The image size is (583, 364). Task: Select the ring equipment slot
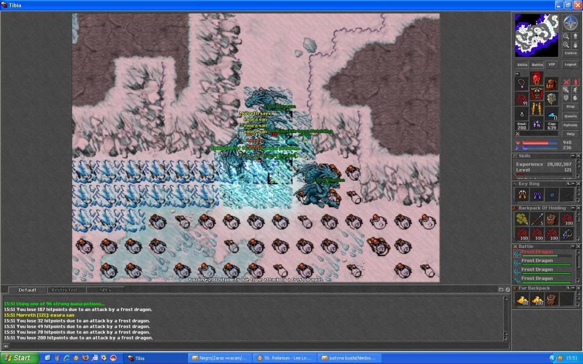pos(522,114)
